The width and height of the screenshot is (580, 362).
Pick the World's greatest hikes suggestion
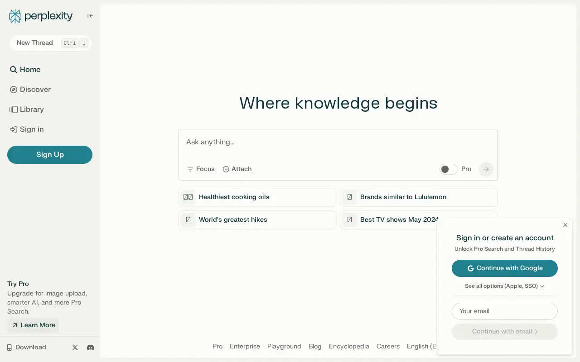(257, 220)
